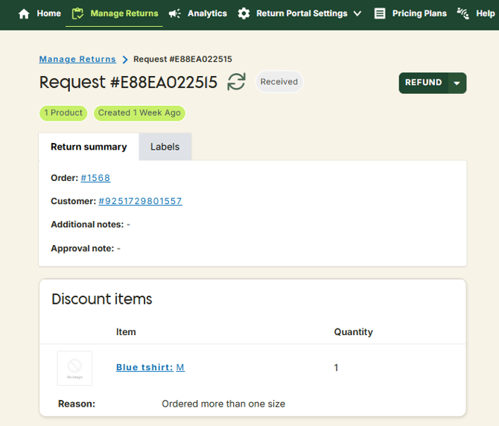
Task: Click the Home house icon
Action: 24,13
